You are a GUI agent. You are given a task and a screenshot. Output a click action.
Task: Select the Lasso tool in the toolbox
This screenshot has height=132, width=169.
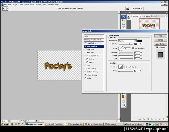click(124, 27)
